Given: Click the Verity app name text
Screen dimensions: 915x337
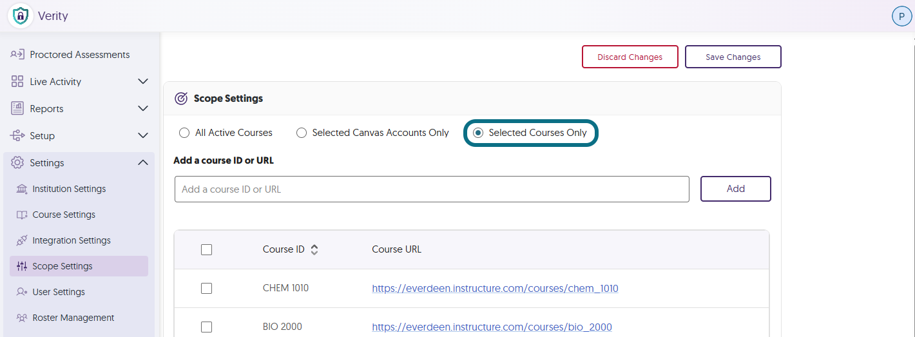Looking at the screenshot, I should 53,16.
